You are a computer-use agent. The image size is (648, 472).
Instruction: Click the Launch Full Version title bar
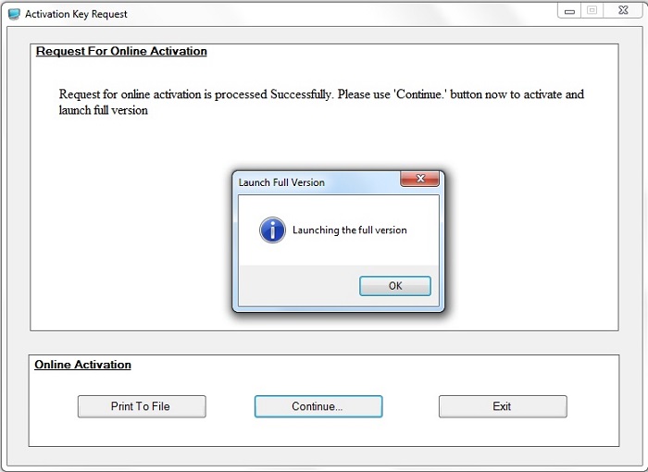click(x=315, y=182)
